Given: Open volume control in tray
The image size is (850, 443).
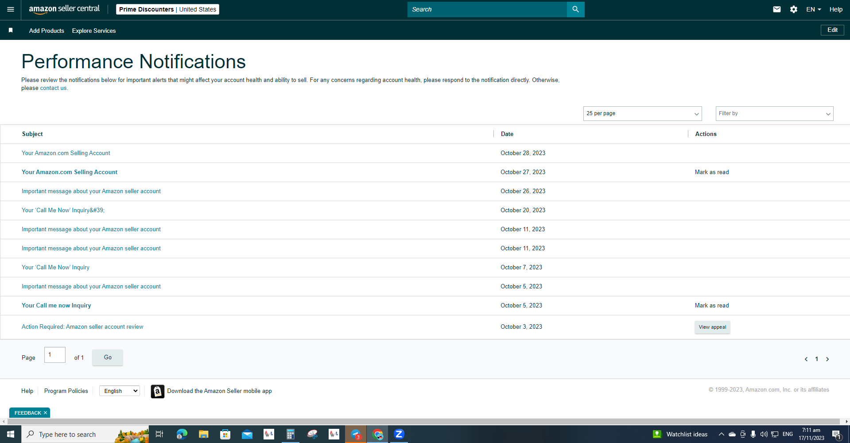Looking at the screenshot, I should pos(764,434).
